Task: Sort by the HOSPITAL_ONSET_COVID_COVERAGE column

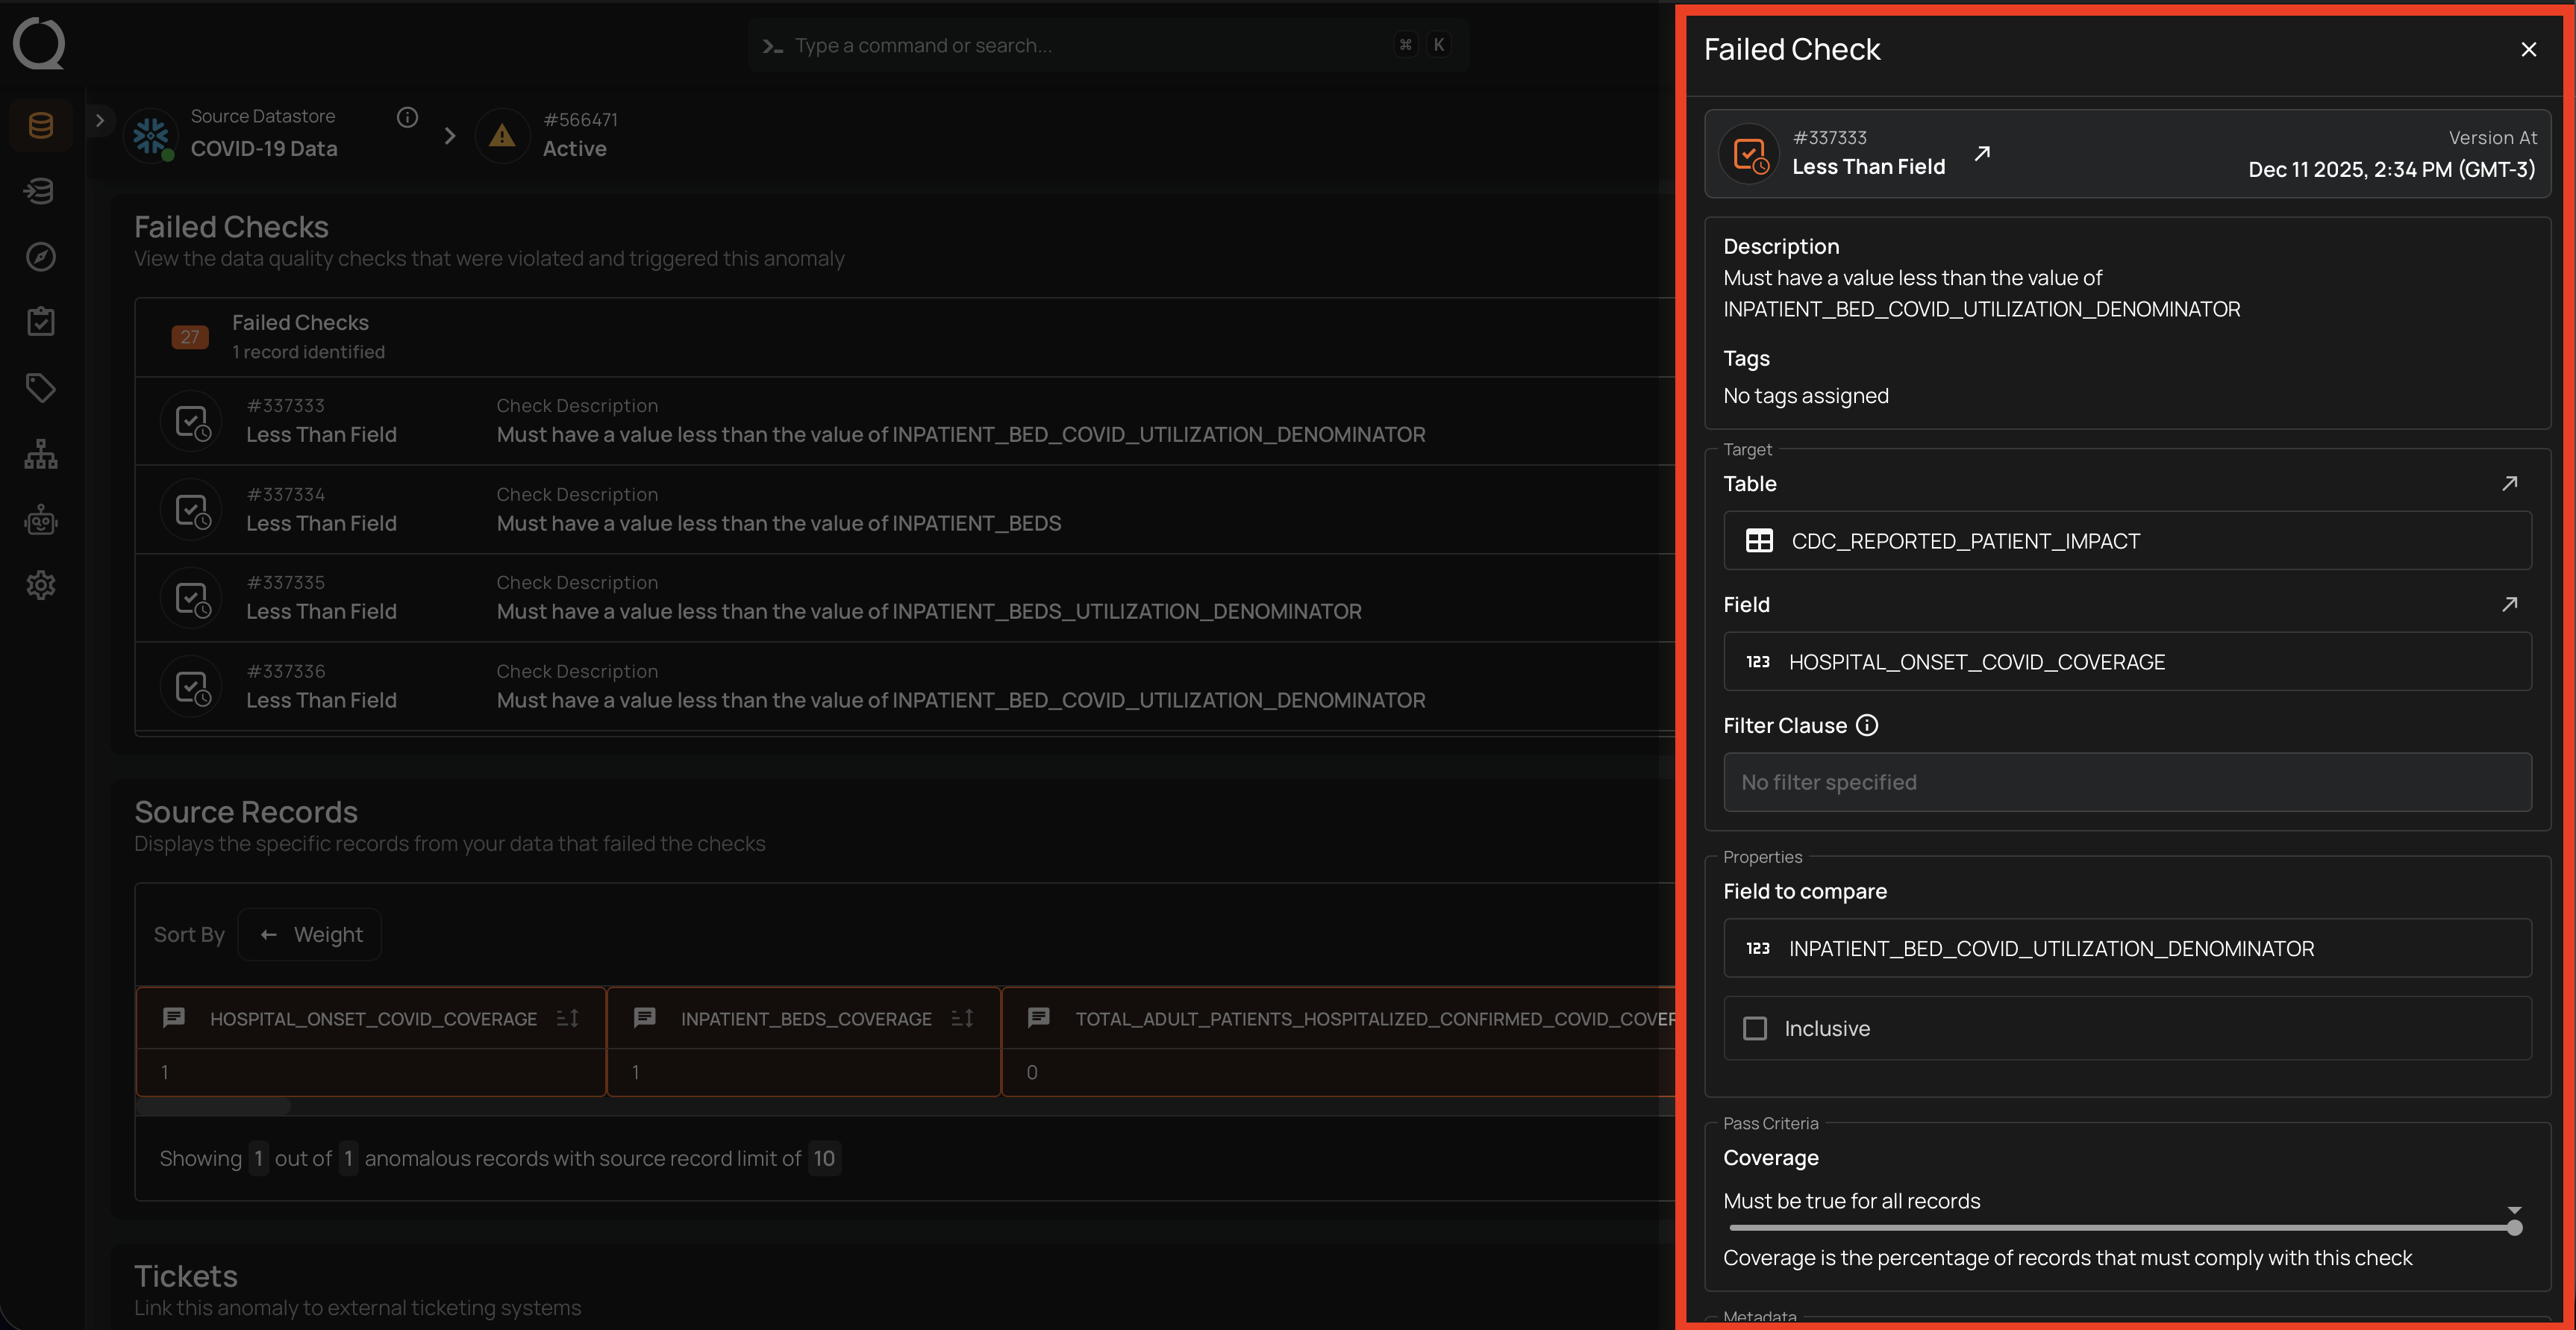Action: click(568, 1018)
